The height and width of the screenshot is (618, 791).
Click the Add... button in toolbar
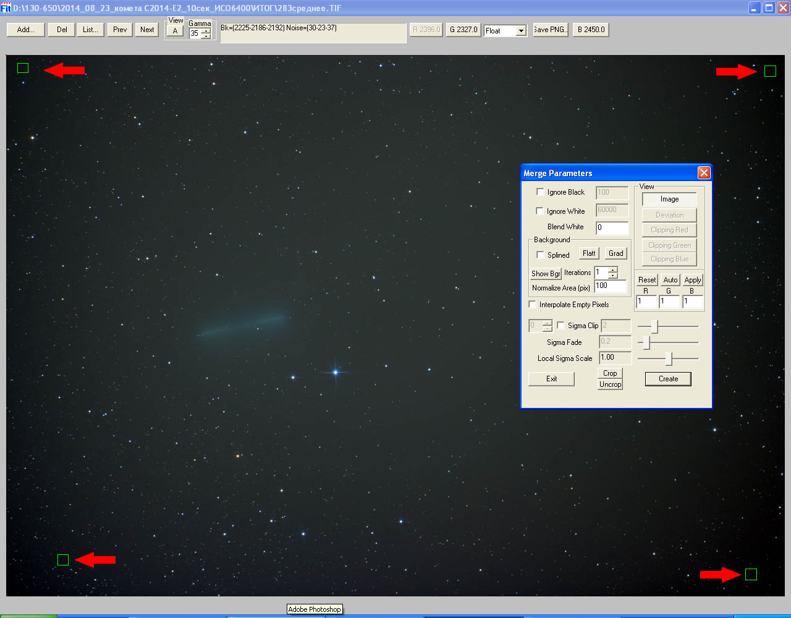pyautogui.click(x=25, y=30)
